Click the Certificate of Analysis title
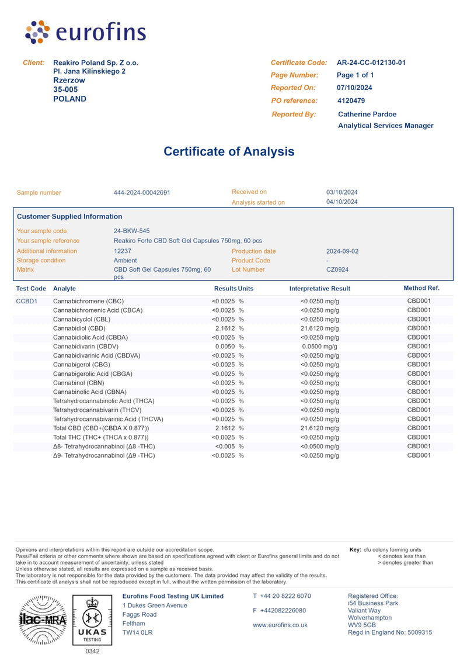 tap(229, 151)
